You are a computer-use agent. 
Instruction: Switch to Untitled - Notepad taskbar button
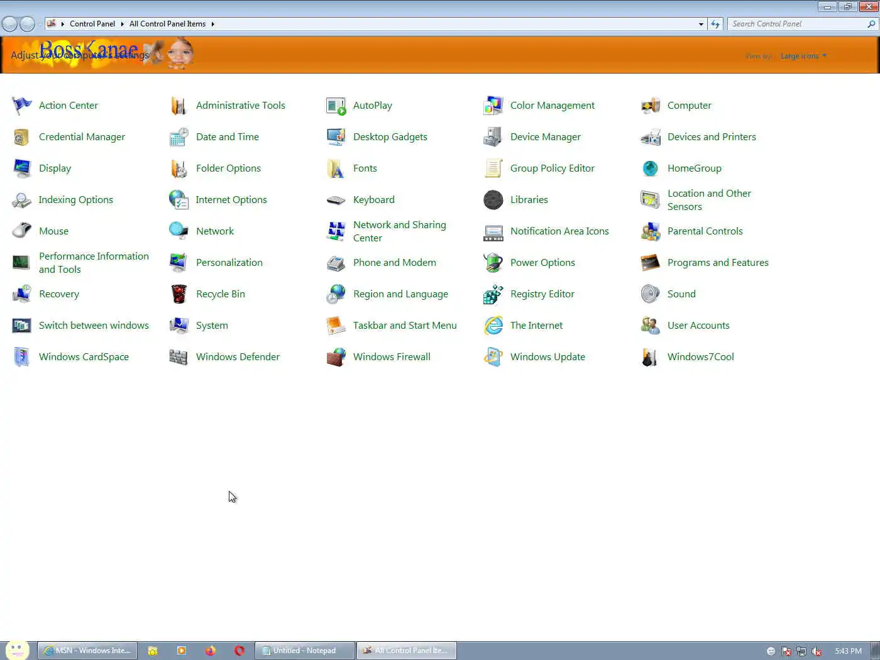pyautogui.click(x=305, y=651)
